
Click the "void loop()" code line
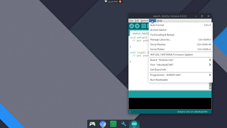point(139,52)
